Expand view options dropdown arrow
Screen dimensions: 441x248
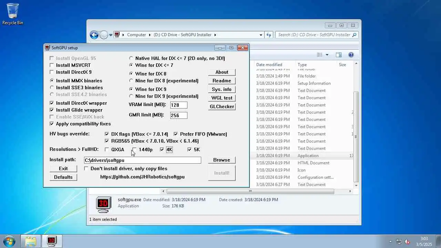pyautogui.click(x=327, y=55)
